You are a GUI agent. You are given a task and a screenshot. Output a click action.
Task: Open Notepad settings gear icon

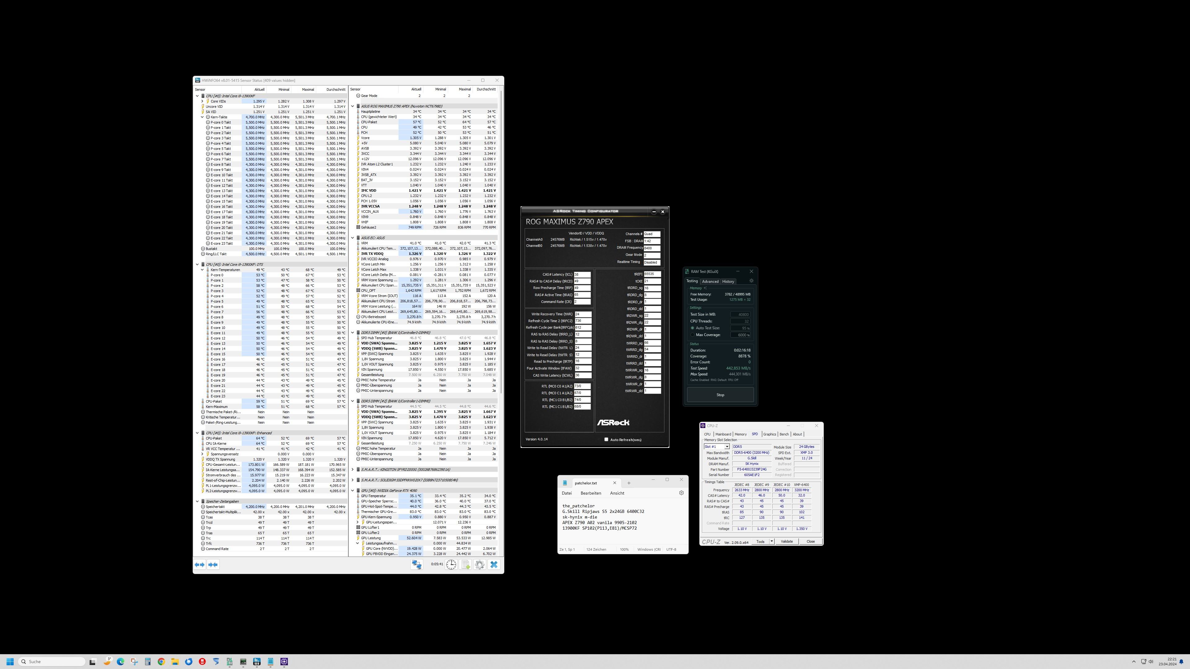[681, 493]
